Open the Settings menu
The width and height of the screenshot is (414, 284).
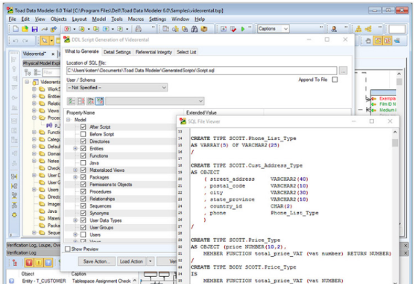click(158, 19)
